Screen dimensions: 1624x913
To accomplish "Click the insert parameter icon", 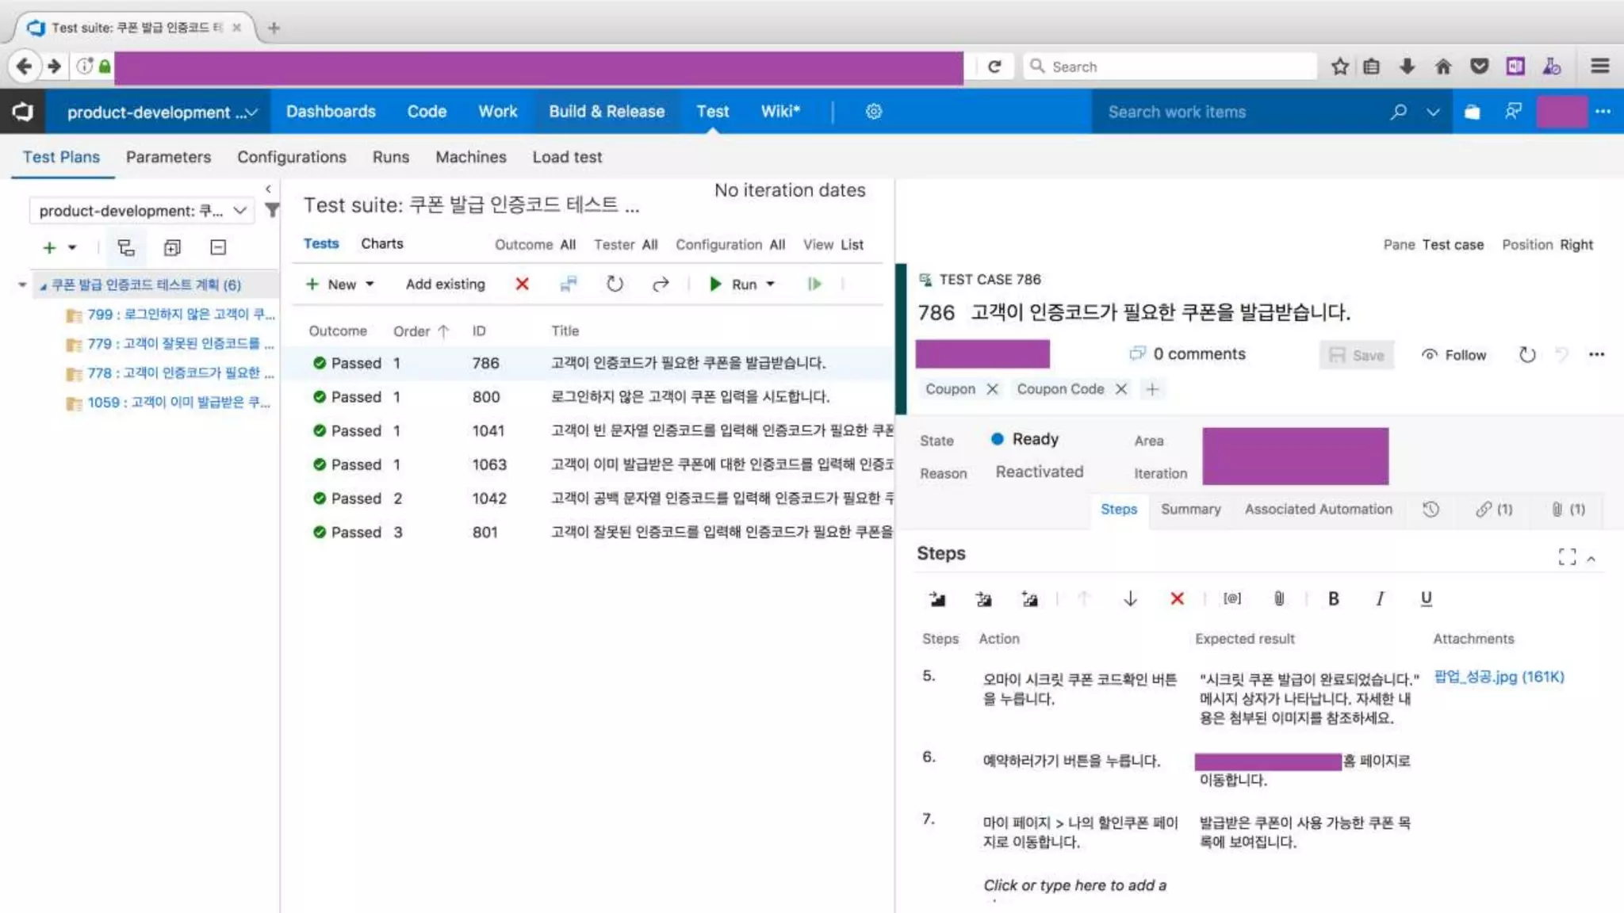I will (1231, 599).
